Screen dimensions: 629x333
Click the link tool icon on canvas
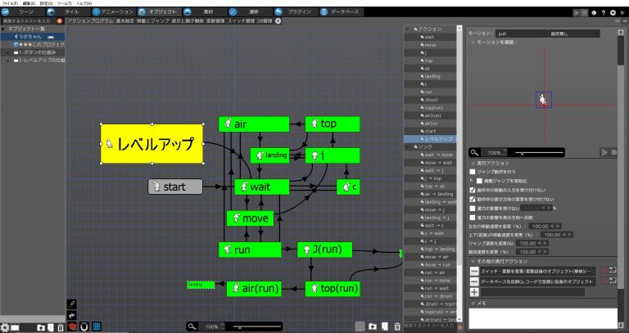pyautogui.click(x=72, y=304)
